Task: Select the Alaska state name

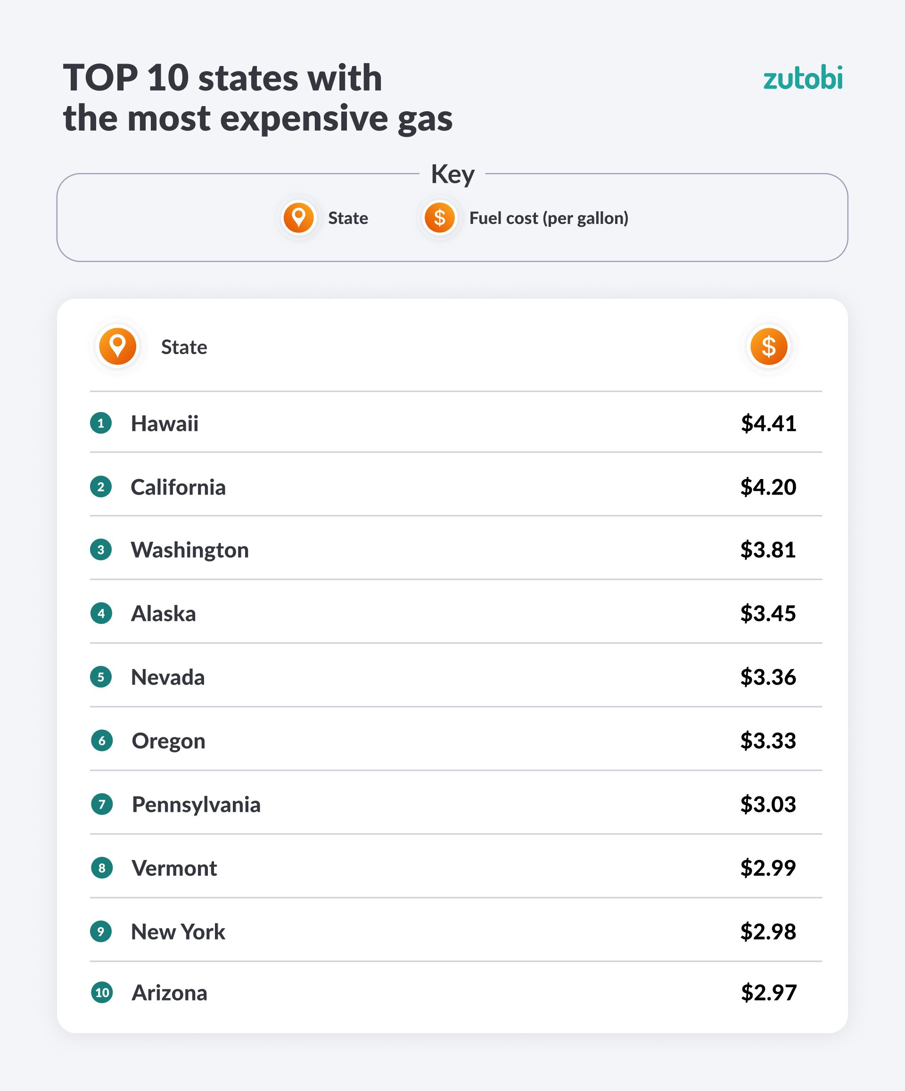Action: (x=163, y=613)
